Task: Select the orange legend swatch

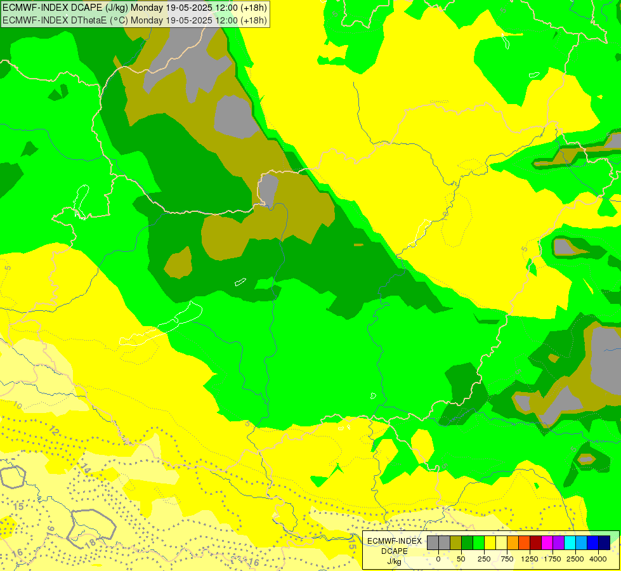Action: [x=513, y=543]
